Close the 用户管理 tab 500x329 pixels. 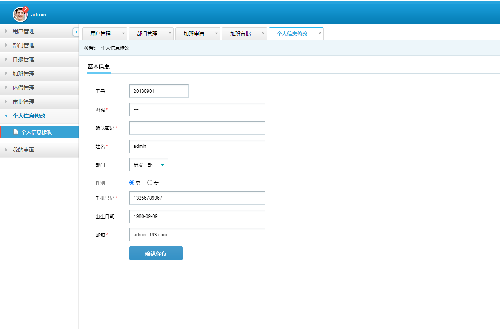(123, 34)
